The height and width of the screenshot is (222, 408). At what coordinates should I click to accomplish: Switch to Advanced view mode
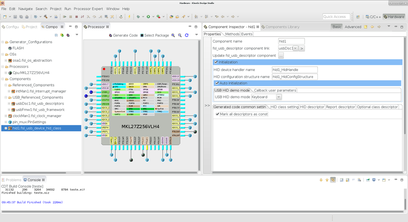click(353, 27)
